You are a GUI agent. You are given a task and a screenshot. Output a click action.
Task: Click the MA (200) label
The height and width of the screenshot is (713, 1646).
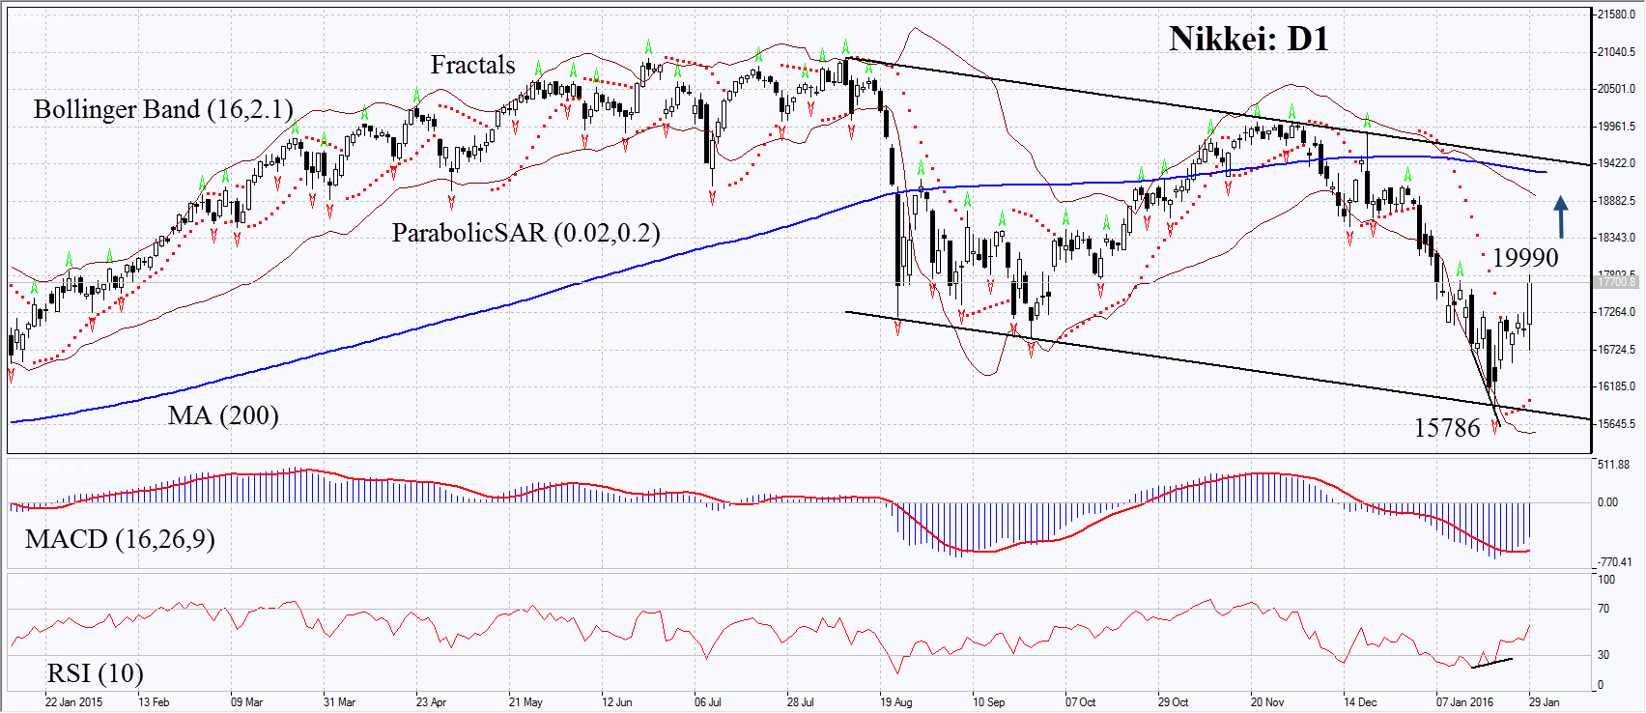coord(223,415)
